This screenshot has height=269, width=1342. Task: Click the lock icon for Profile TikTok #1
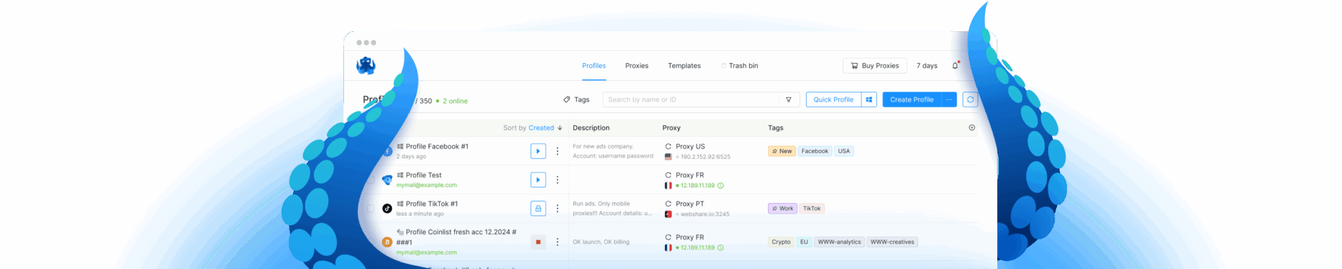pos(538,208)
